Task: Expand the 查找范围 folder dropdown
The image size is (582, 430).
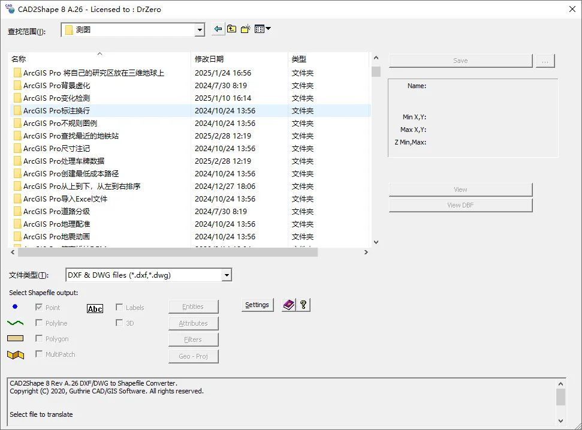Action: (x=200, y=30)
